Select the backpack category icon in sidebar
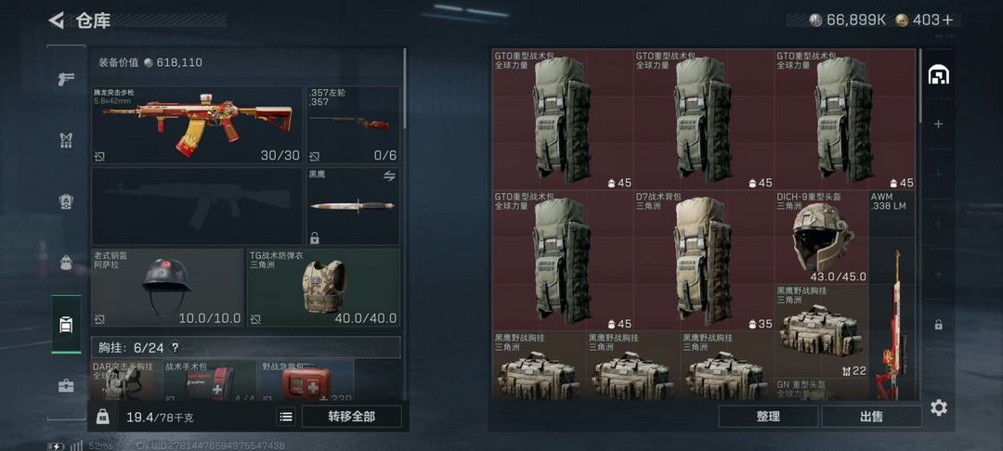 coord(66,263)
